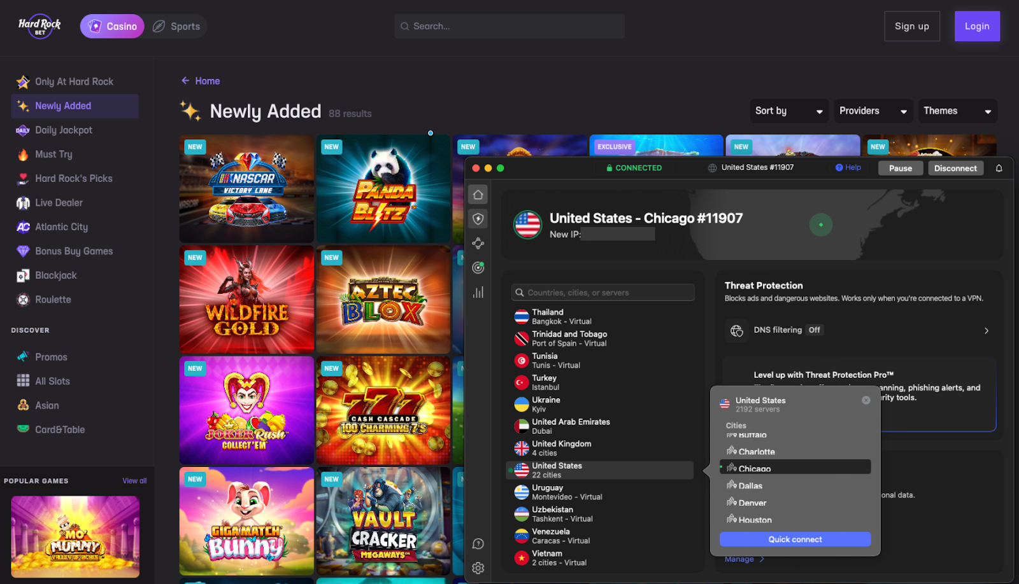Click the Login button

(977, 26)
